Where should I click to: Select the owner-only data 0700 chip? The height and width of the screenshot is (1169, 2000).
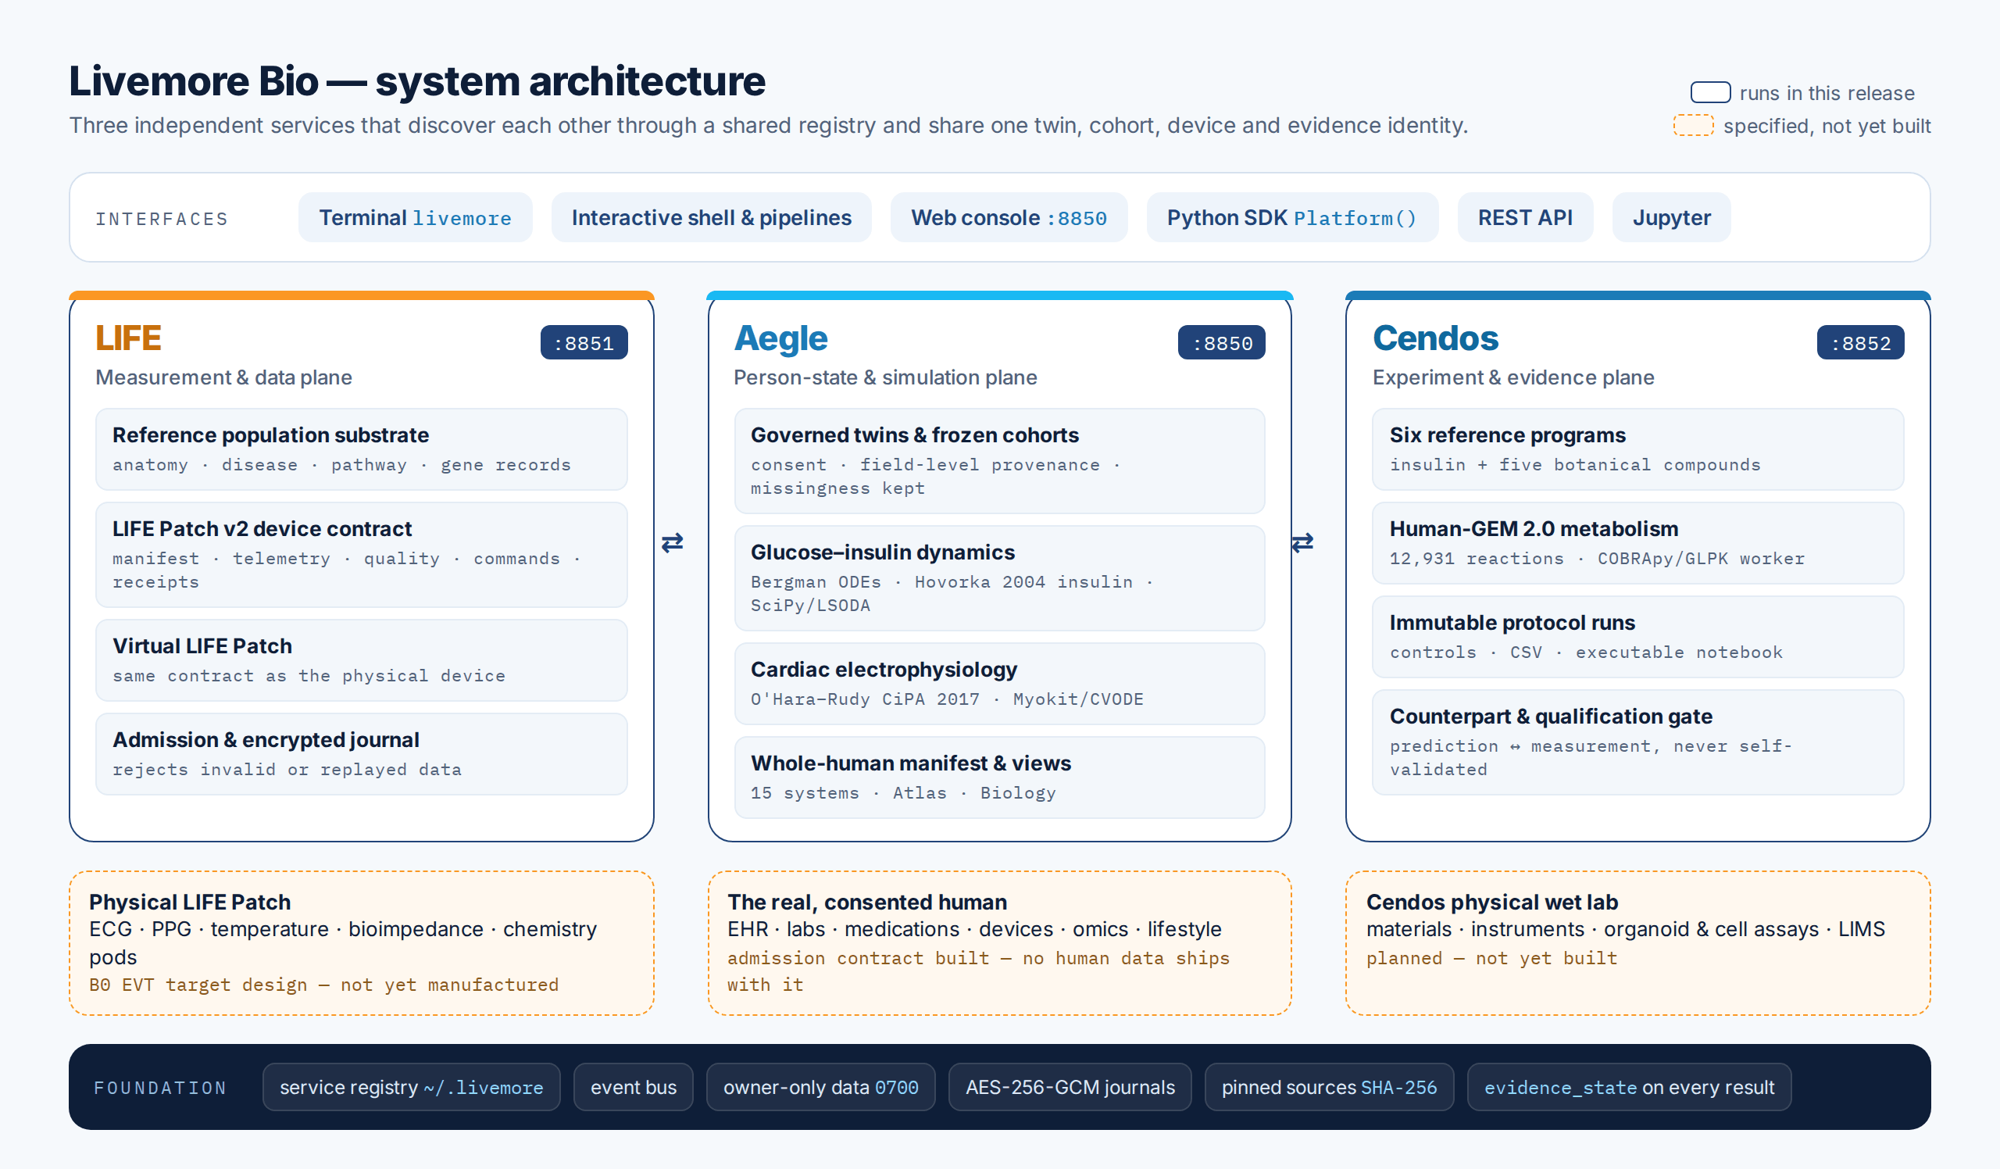pyautogui.click(x=820, y=1087)
